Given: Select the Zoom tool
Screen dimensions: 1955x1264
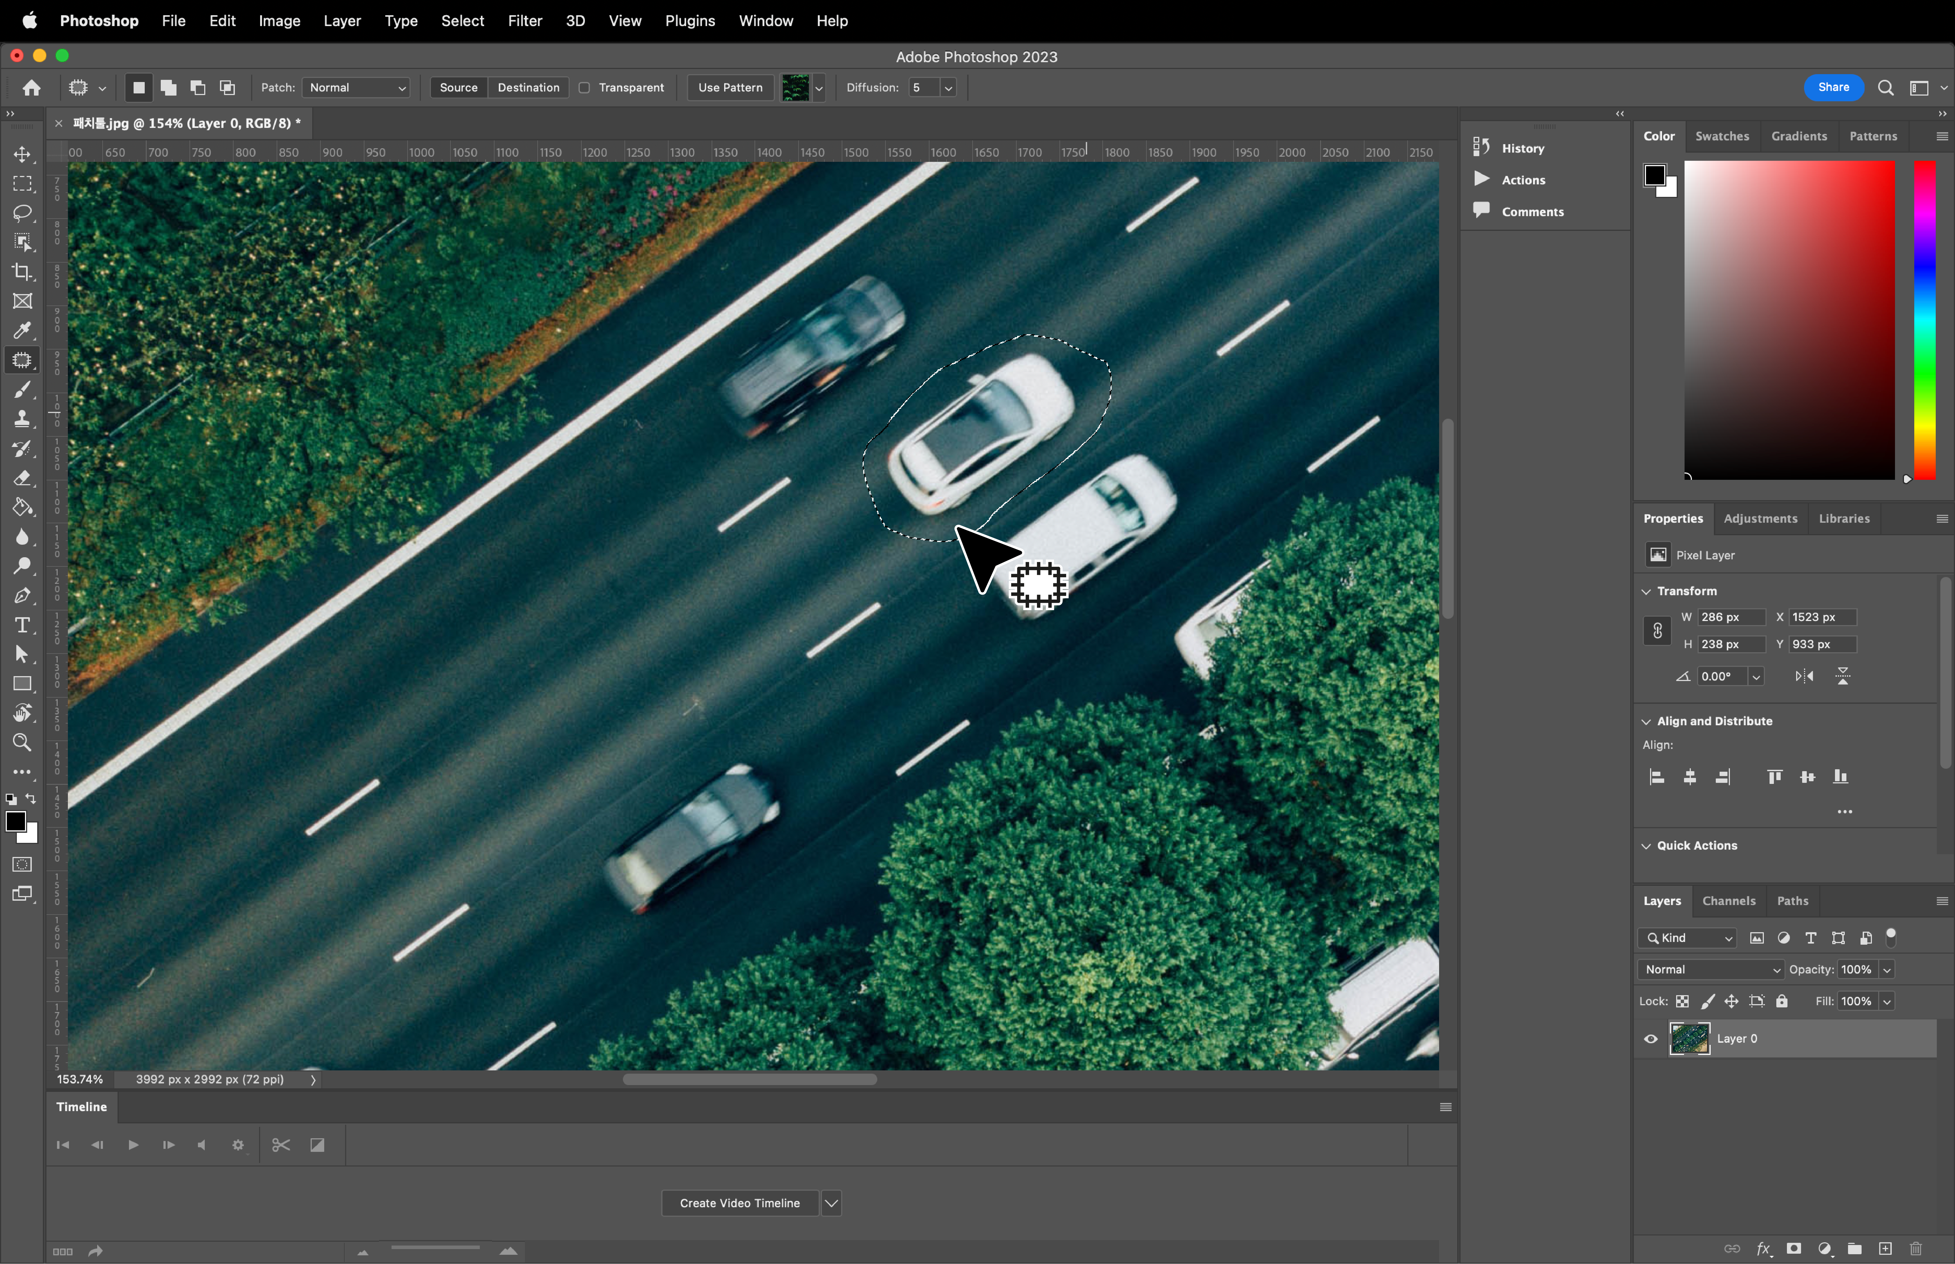Looking at the screenshot, I should (22, 743).
